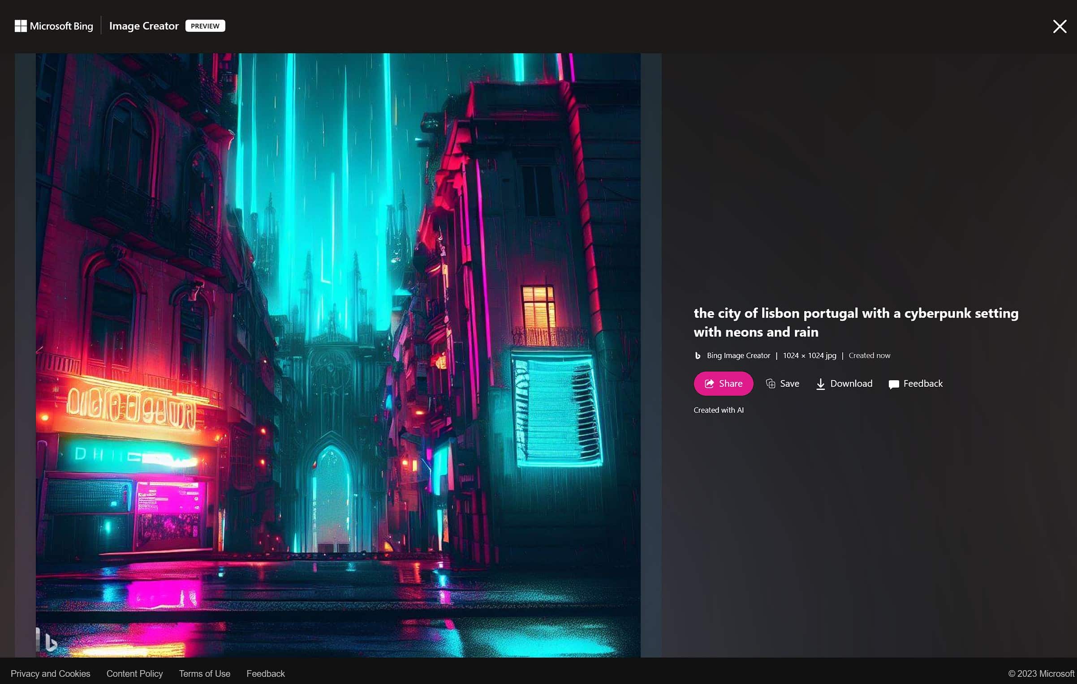Click the © 2023 Microsoft copyright text
The image size is (1077, 684).
(1041, 673)
